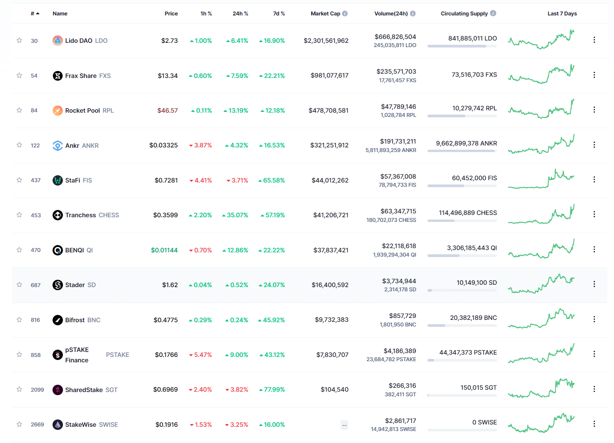The image size is (614, 443).
Task: Add Stader to watchlist via star
Action: pyautogui.click(x=19, y=284)
